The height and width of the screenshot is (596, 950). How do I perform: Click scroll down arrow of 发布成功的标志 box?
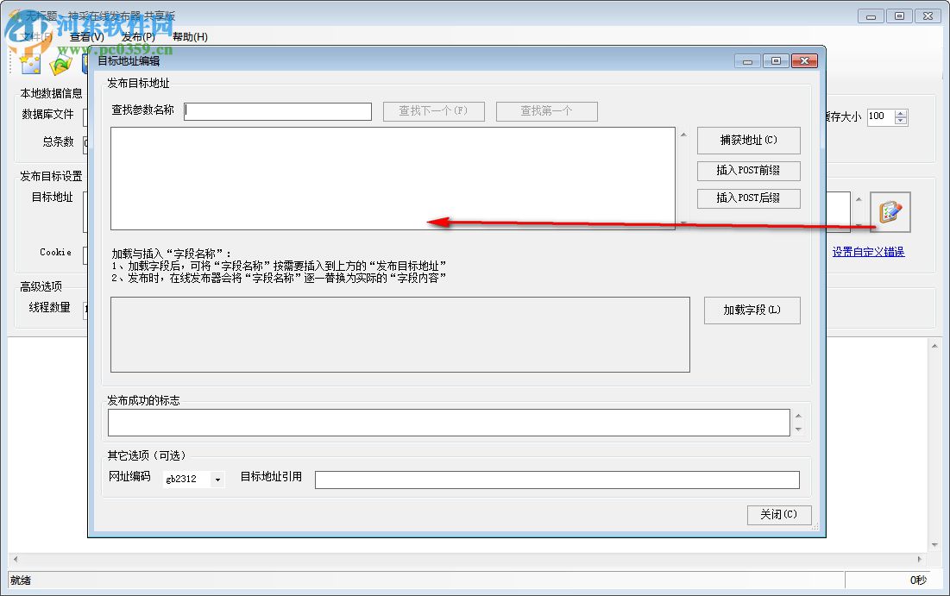(x=798, y=430)
